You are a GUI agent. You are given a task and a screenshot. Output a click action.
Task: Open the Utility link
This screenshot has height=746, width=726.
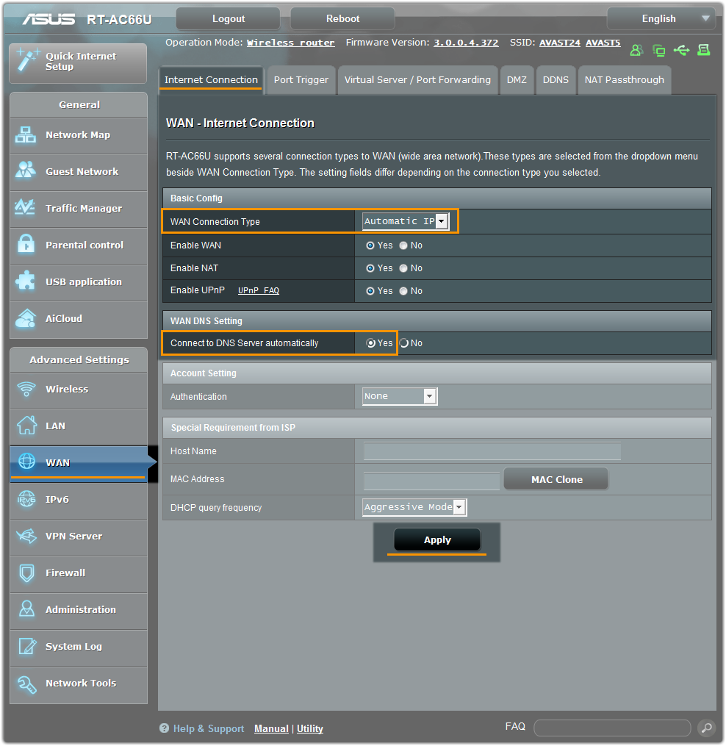click(x=309, y=728)
